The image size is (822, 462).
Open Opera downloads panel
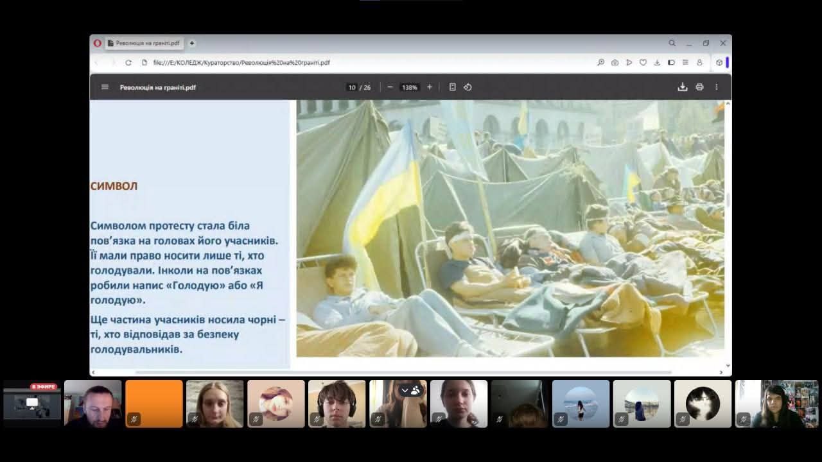coord(657,63)
